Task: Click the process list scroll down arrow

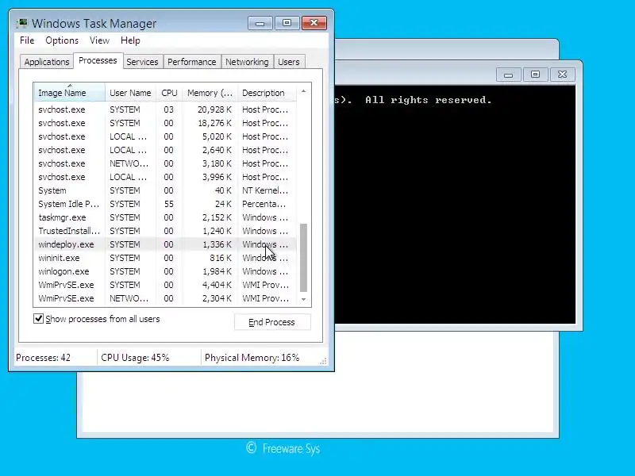Action: pyautogui.click(x=304, y=300)
